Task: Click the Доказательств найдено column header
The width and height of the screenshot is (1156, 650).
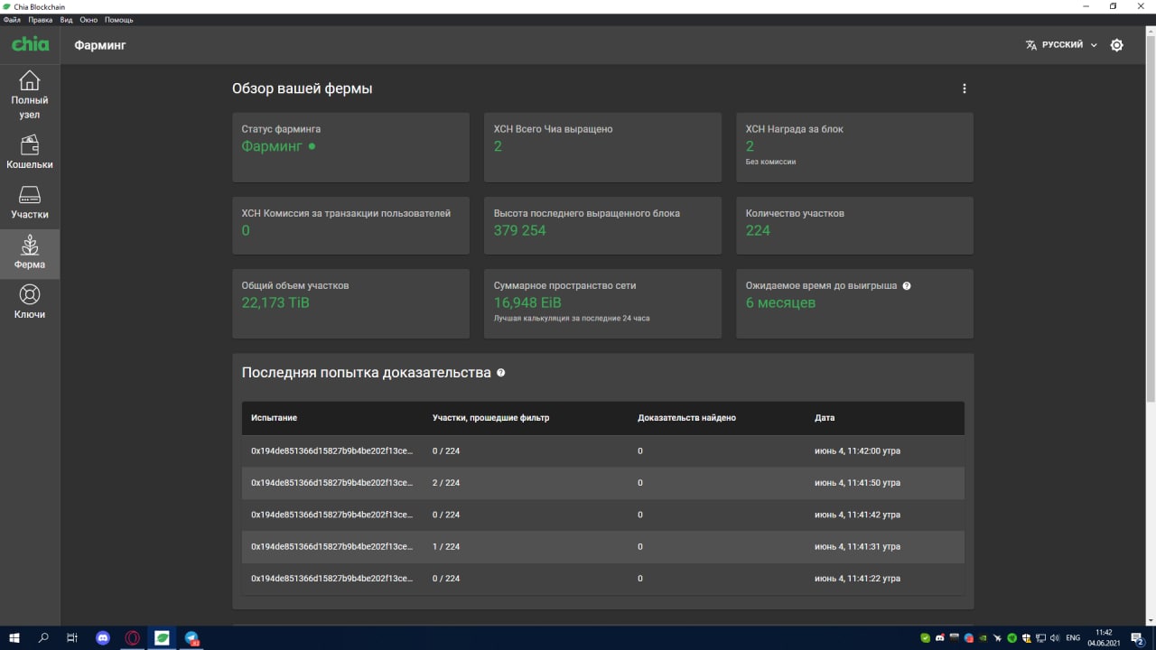Action: [x=686, y=418]
